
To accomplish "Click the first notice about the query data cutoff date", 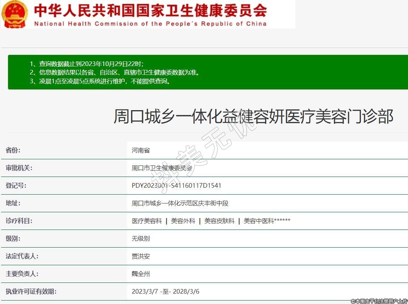I will 87,64.
